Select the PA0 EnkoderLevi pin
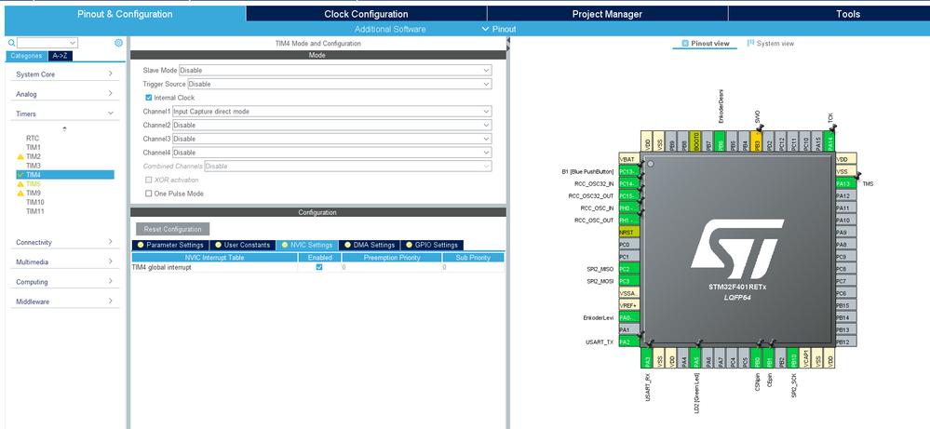 click(x=629, y=317)
